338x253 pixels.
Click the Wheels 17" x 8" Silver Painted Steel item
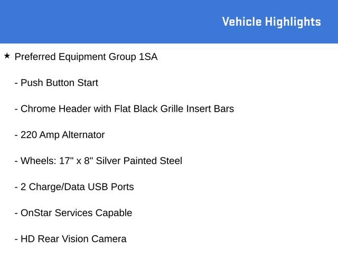coord(101,161)
